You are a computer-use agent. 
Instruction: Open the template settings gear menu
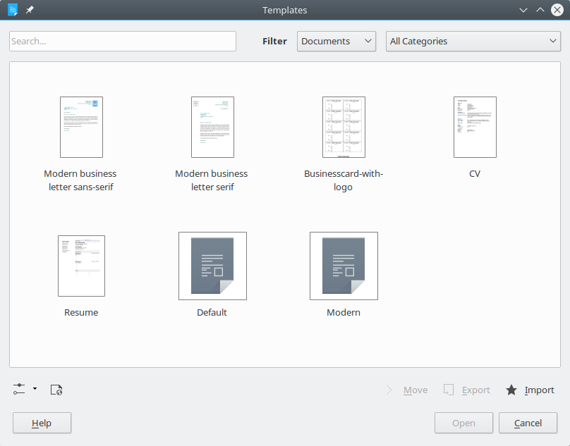point(19,389)
